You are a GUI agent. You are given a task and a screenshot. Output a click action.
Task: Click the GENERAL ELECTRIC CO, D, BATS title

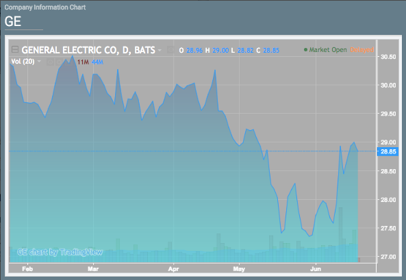(88, 50)
